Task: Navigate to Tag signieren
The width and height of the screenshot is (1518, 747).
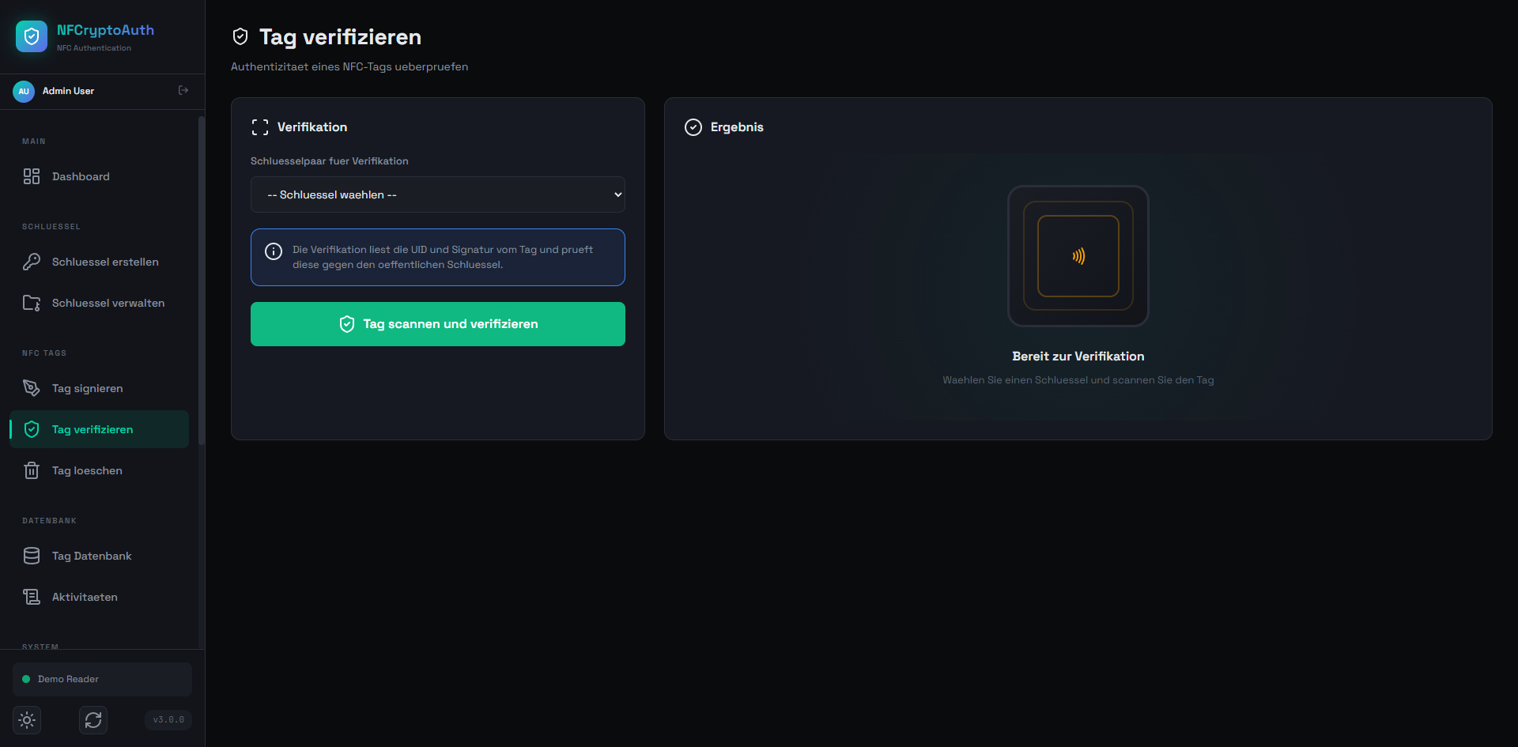Action: (87, 388)
